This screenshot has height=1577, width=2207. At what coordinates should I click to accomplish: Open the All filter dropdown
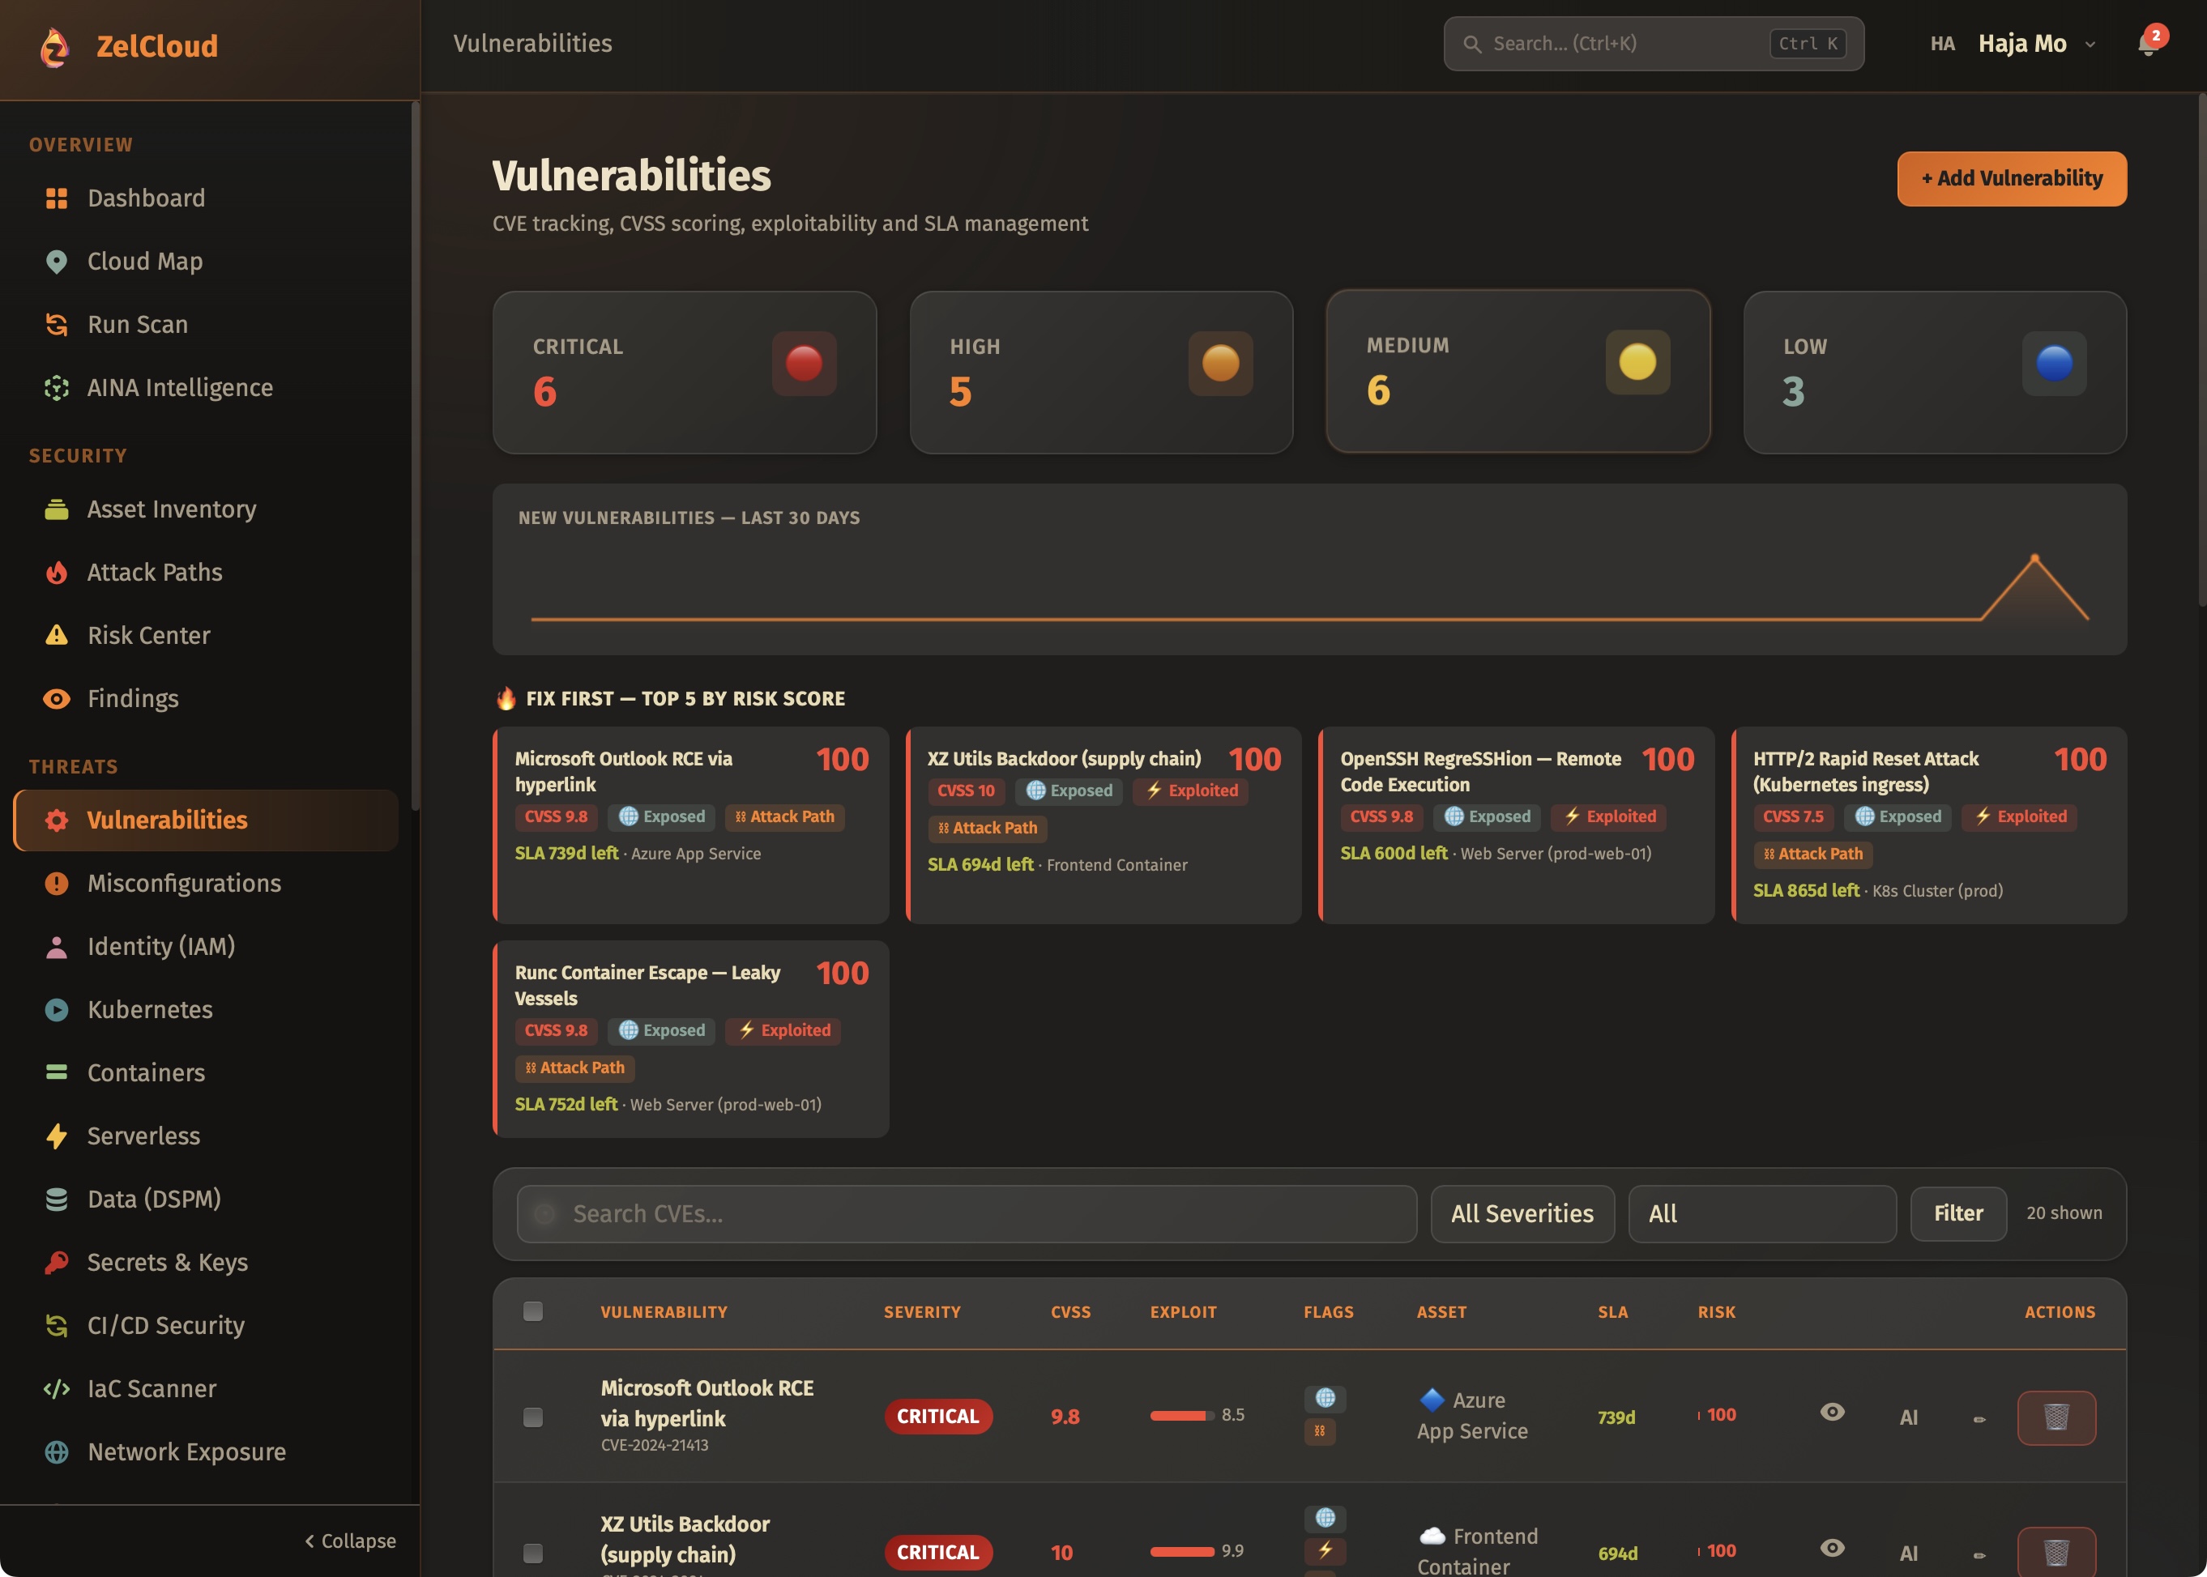[1761, 1213]
